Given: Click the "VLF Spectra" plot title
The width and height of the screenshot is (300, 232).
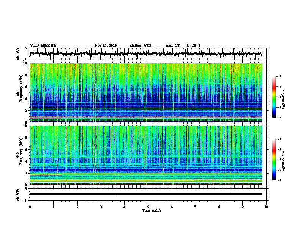Looking at the screenshot, I should point(43,45).
